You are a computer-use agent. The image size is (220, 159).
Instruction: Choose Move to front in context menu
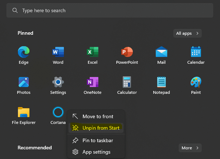(x=96, y=116)
